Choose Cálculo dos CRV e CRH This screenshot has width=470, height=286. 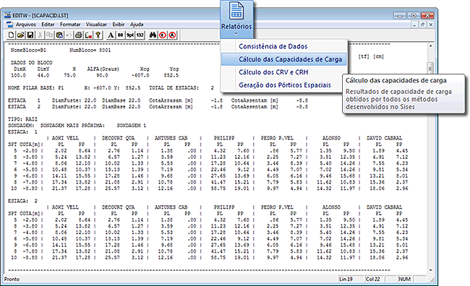pos(284,72)
